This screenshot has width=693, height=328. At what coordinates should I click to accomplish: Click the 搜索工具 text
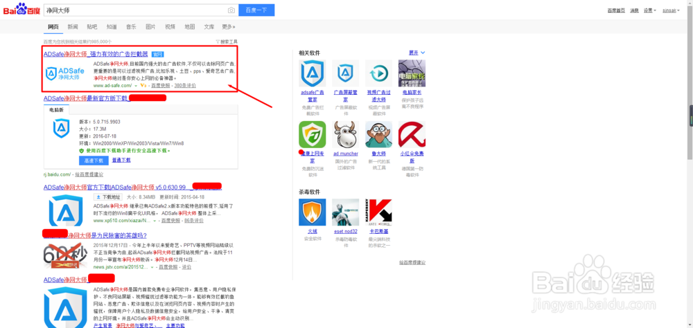pyautogui.click(x=229, y=42)
